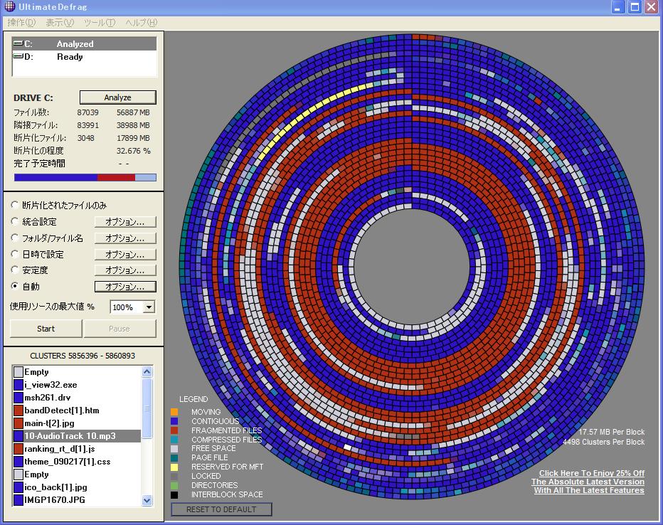Click the grey icon of first Empty entry

point(18,372)
